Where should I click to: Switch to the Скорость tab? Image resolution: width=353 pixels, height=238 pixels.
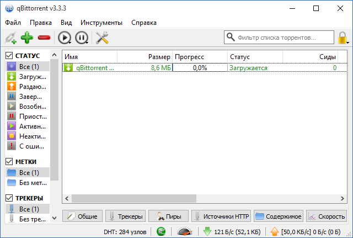(327, 216)
